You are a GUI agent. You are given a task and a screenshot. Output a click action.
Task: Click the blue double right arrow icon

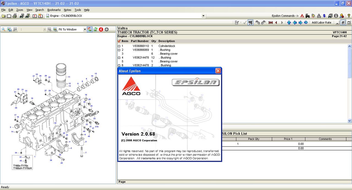click(306, 23)
